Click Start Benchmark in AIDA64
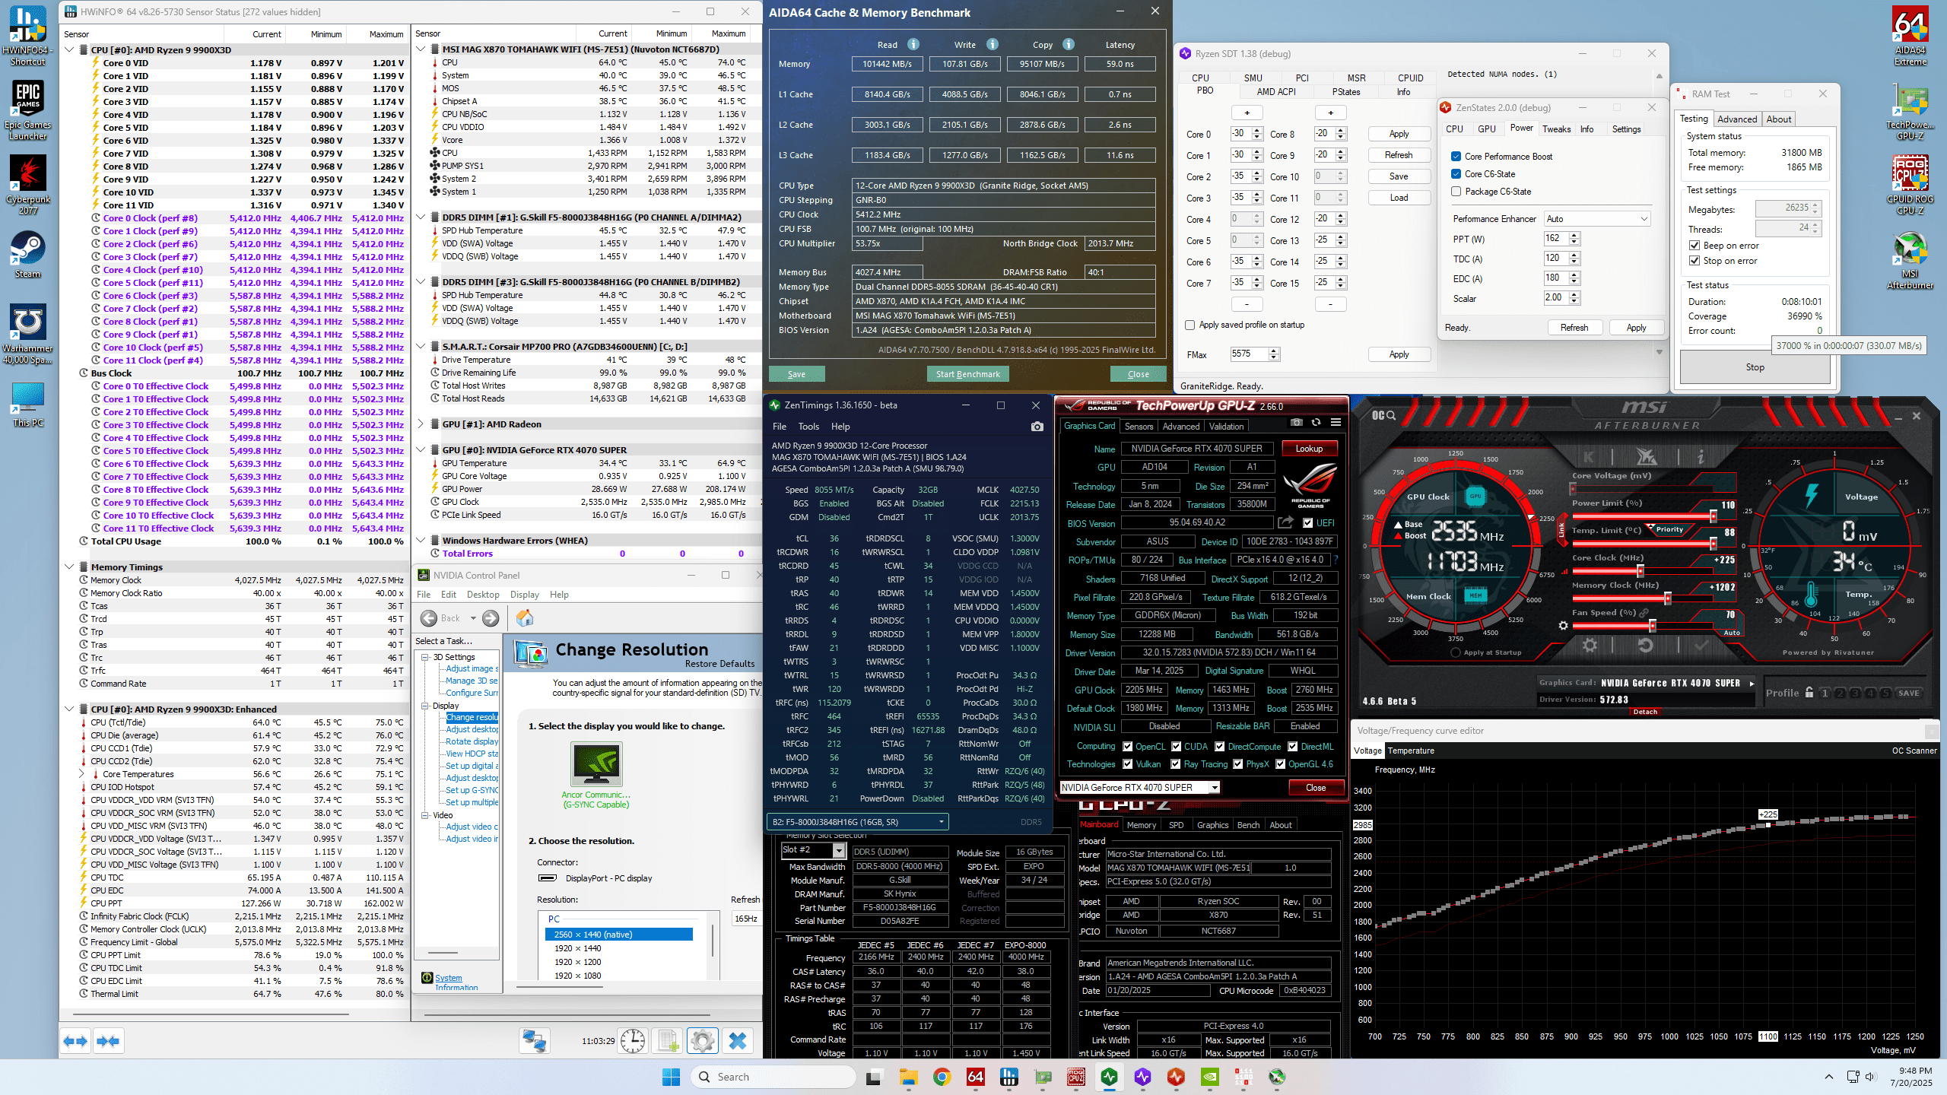1947x1095 pixels. point(967,374)
